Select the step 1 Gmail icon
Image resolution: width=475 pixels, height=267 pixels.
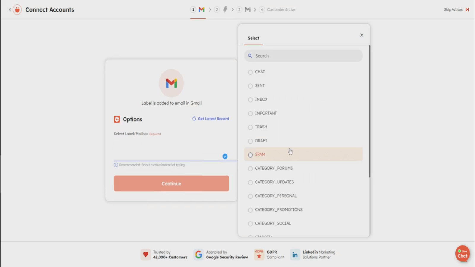(202, 9)
